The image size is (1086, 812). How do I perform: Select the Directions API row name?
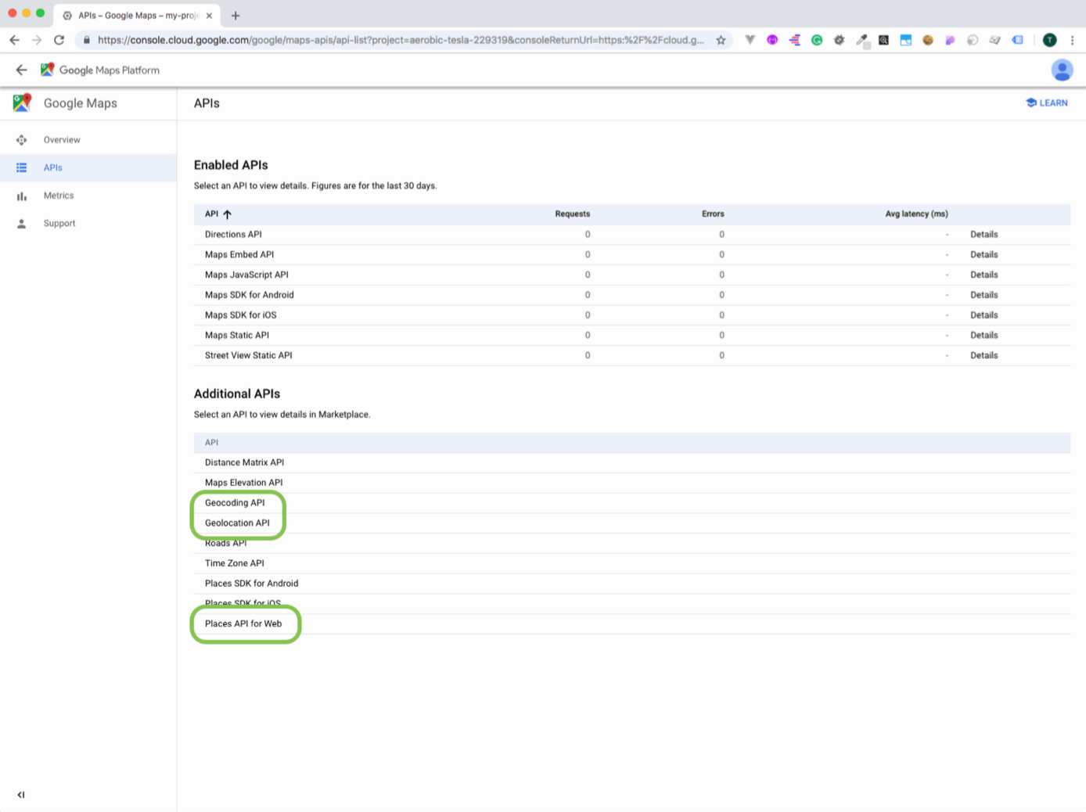233,234
